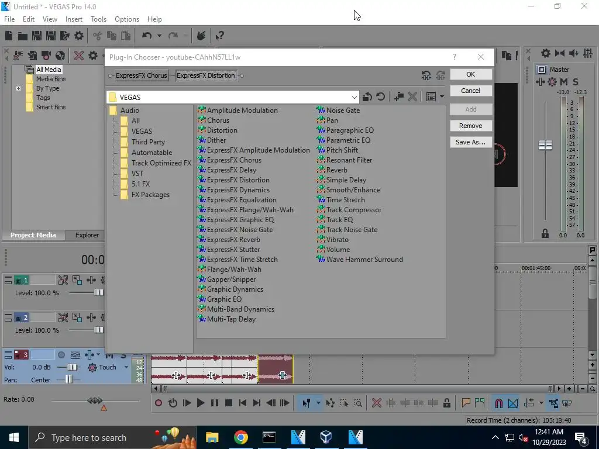Image resolution: width=599 pixels, height=449 pixels.
Task: Click Stop button in transport bar
Action: [x=229, y=403]
